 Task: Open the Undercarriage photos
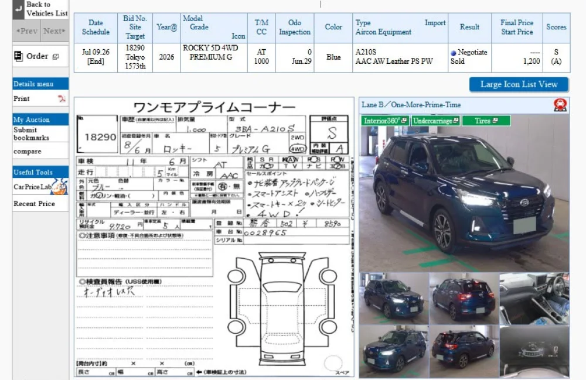(x=435, y=121)
